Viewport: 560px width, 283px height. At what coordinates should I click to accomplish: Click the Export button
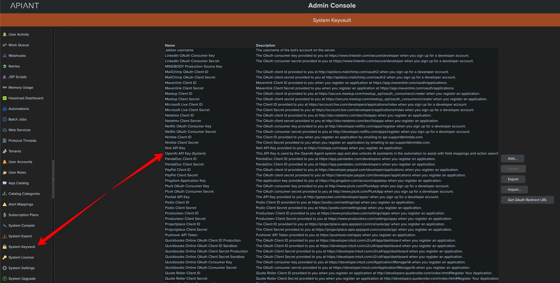513,179
